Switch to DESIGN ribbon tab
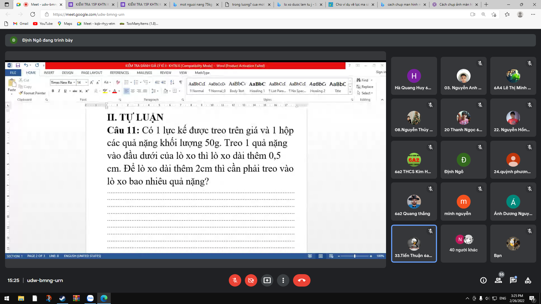This screenshot has width=541, height=304. [x=67, y=73]
